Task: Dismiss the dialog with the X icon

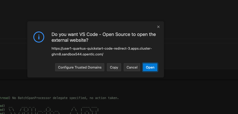Action: 158,27
